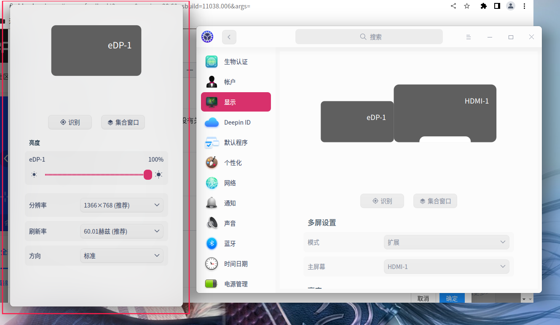Click the back arrow in title bar
The width and height of the screenshot is (560, 325).
229,37
